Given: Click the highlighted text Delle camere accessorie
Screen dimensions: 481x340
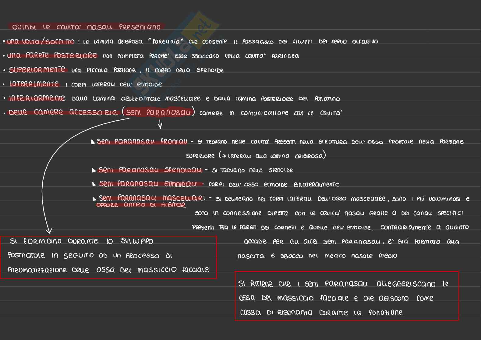Looking at the screenshot, I should point(63,112).
